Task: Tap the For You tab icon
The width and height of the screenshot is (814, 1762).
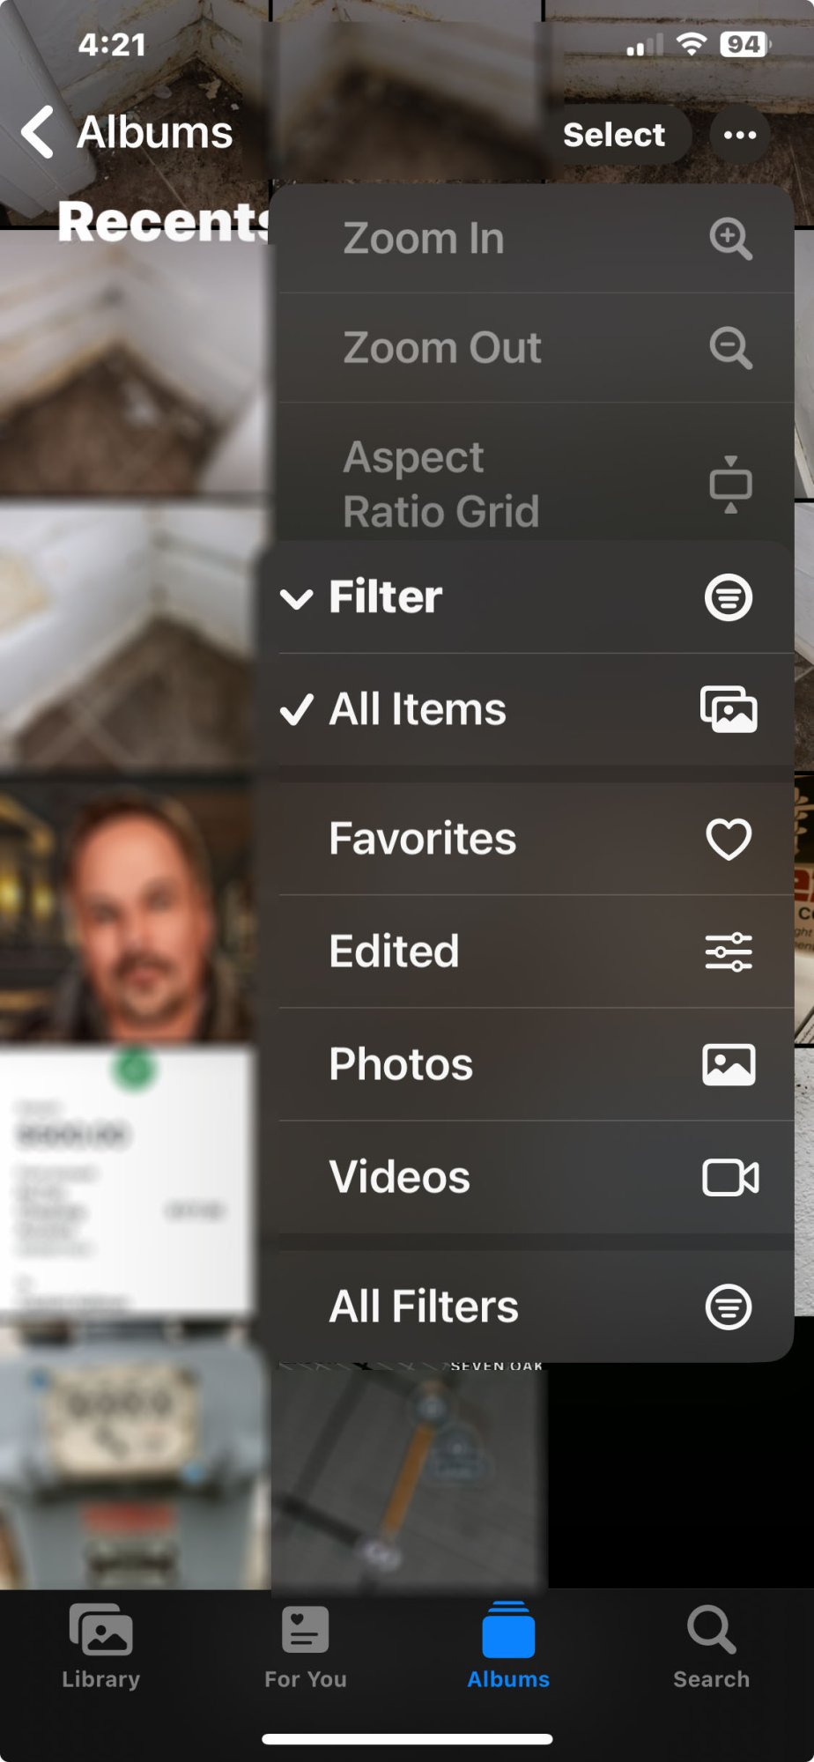Action: click(x=305, y=1630)
